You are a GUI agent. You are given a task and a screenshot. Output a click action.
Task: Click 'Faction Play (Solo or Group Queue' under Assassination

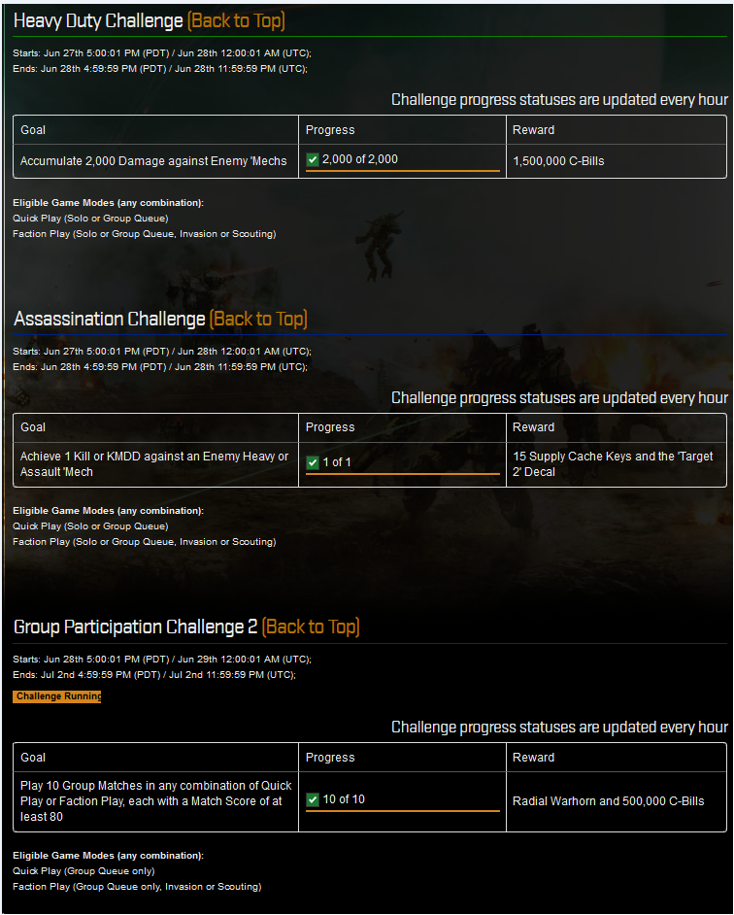tap(144, 542)
